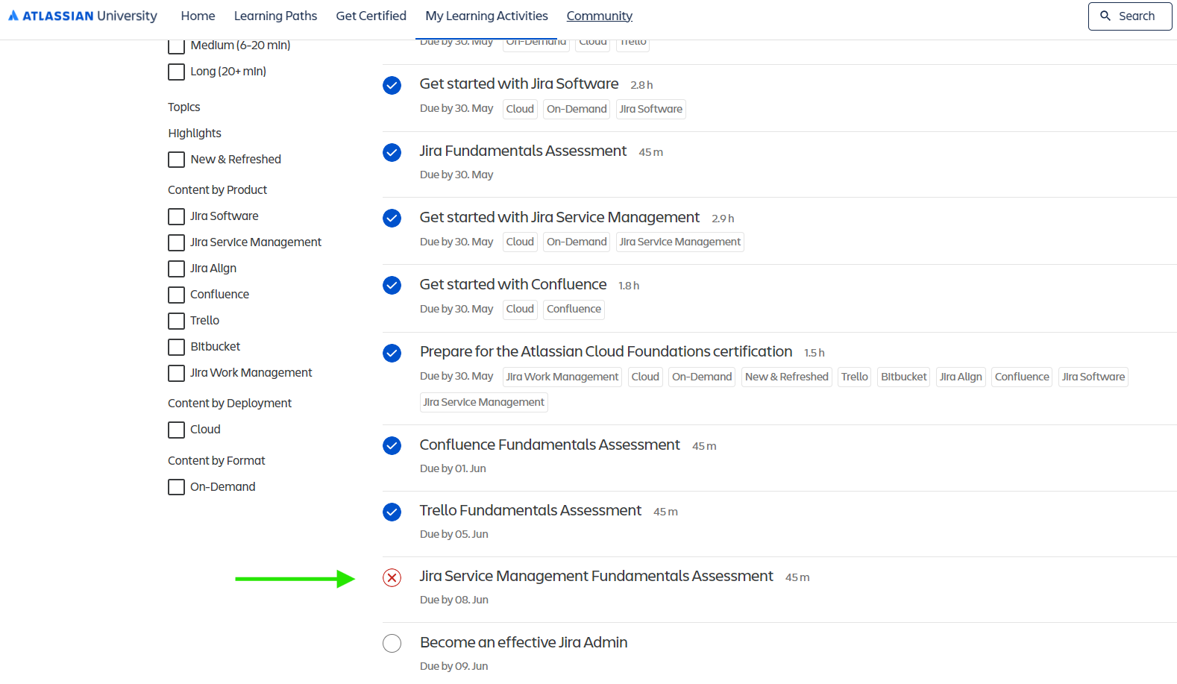Click the checkmark icon beside Jira Fundamentals Assessment

click(392, 153)
